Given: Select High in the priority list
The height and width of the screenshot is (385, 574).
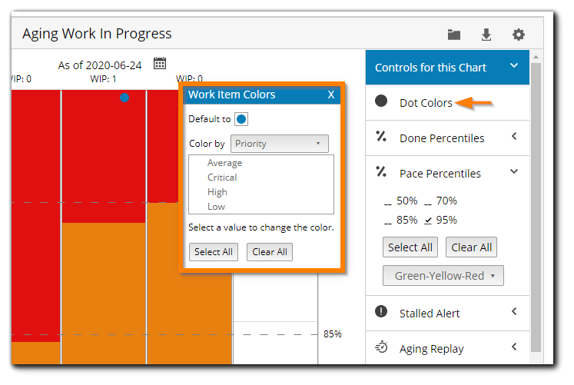Looking at the screenshot, I should tap(217, 192).
